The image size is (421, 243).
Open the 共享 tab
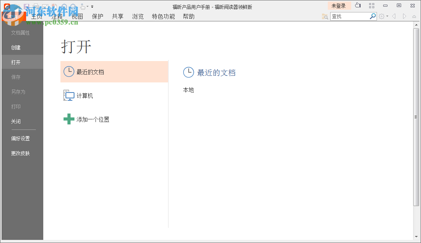click(x=118, y=17)
